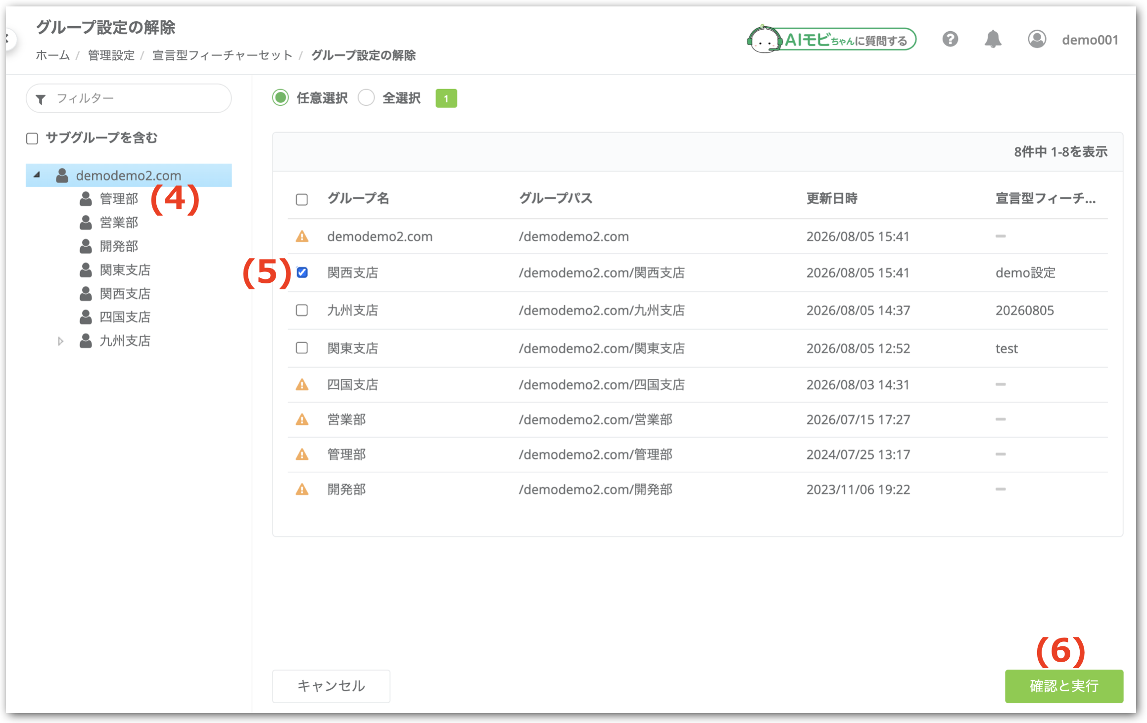
Task: Click the group icon next to 営業部 in tree
Action: [x=86, y=223]
